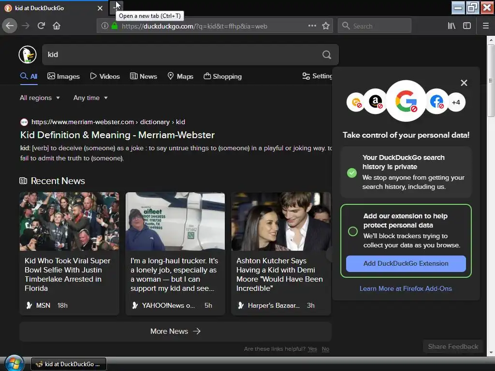The height and width of the screenshot is (371, 495).
Task: Go back using browser back arrow
Action: pos(10,26)
